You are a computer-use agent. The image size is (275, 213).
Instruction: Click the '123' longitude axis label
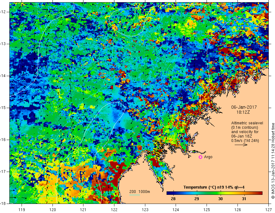[145, 210]
